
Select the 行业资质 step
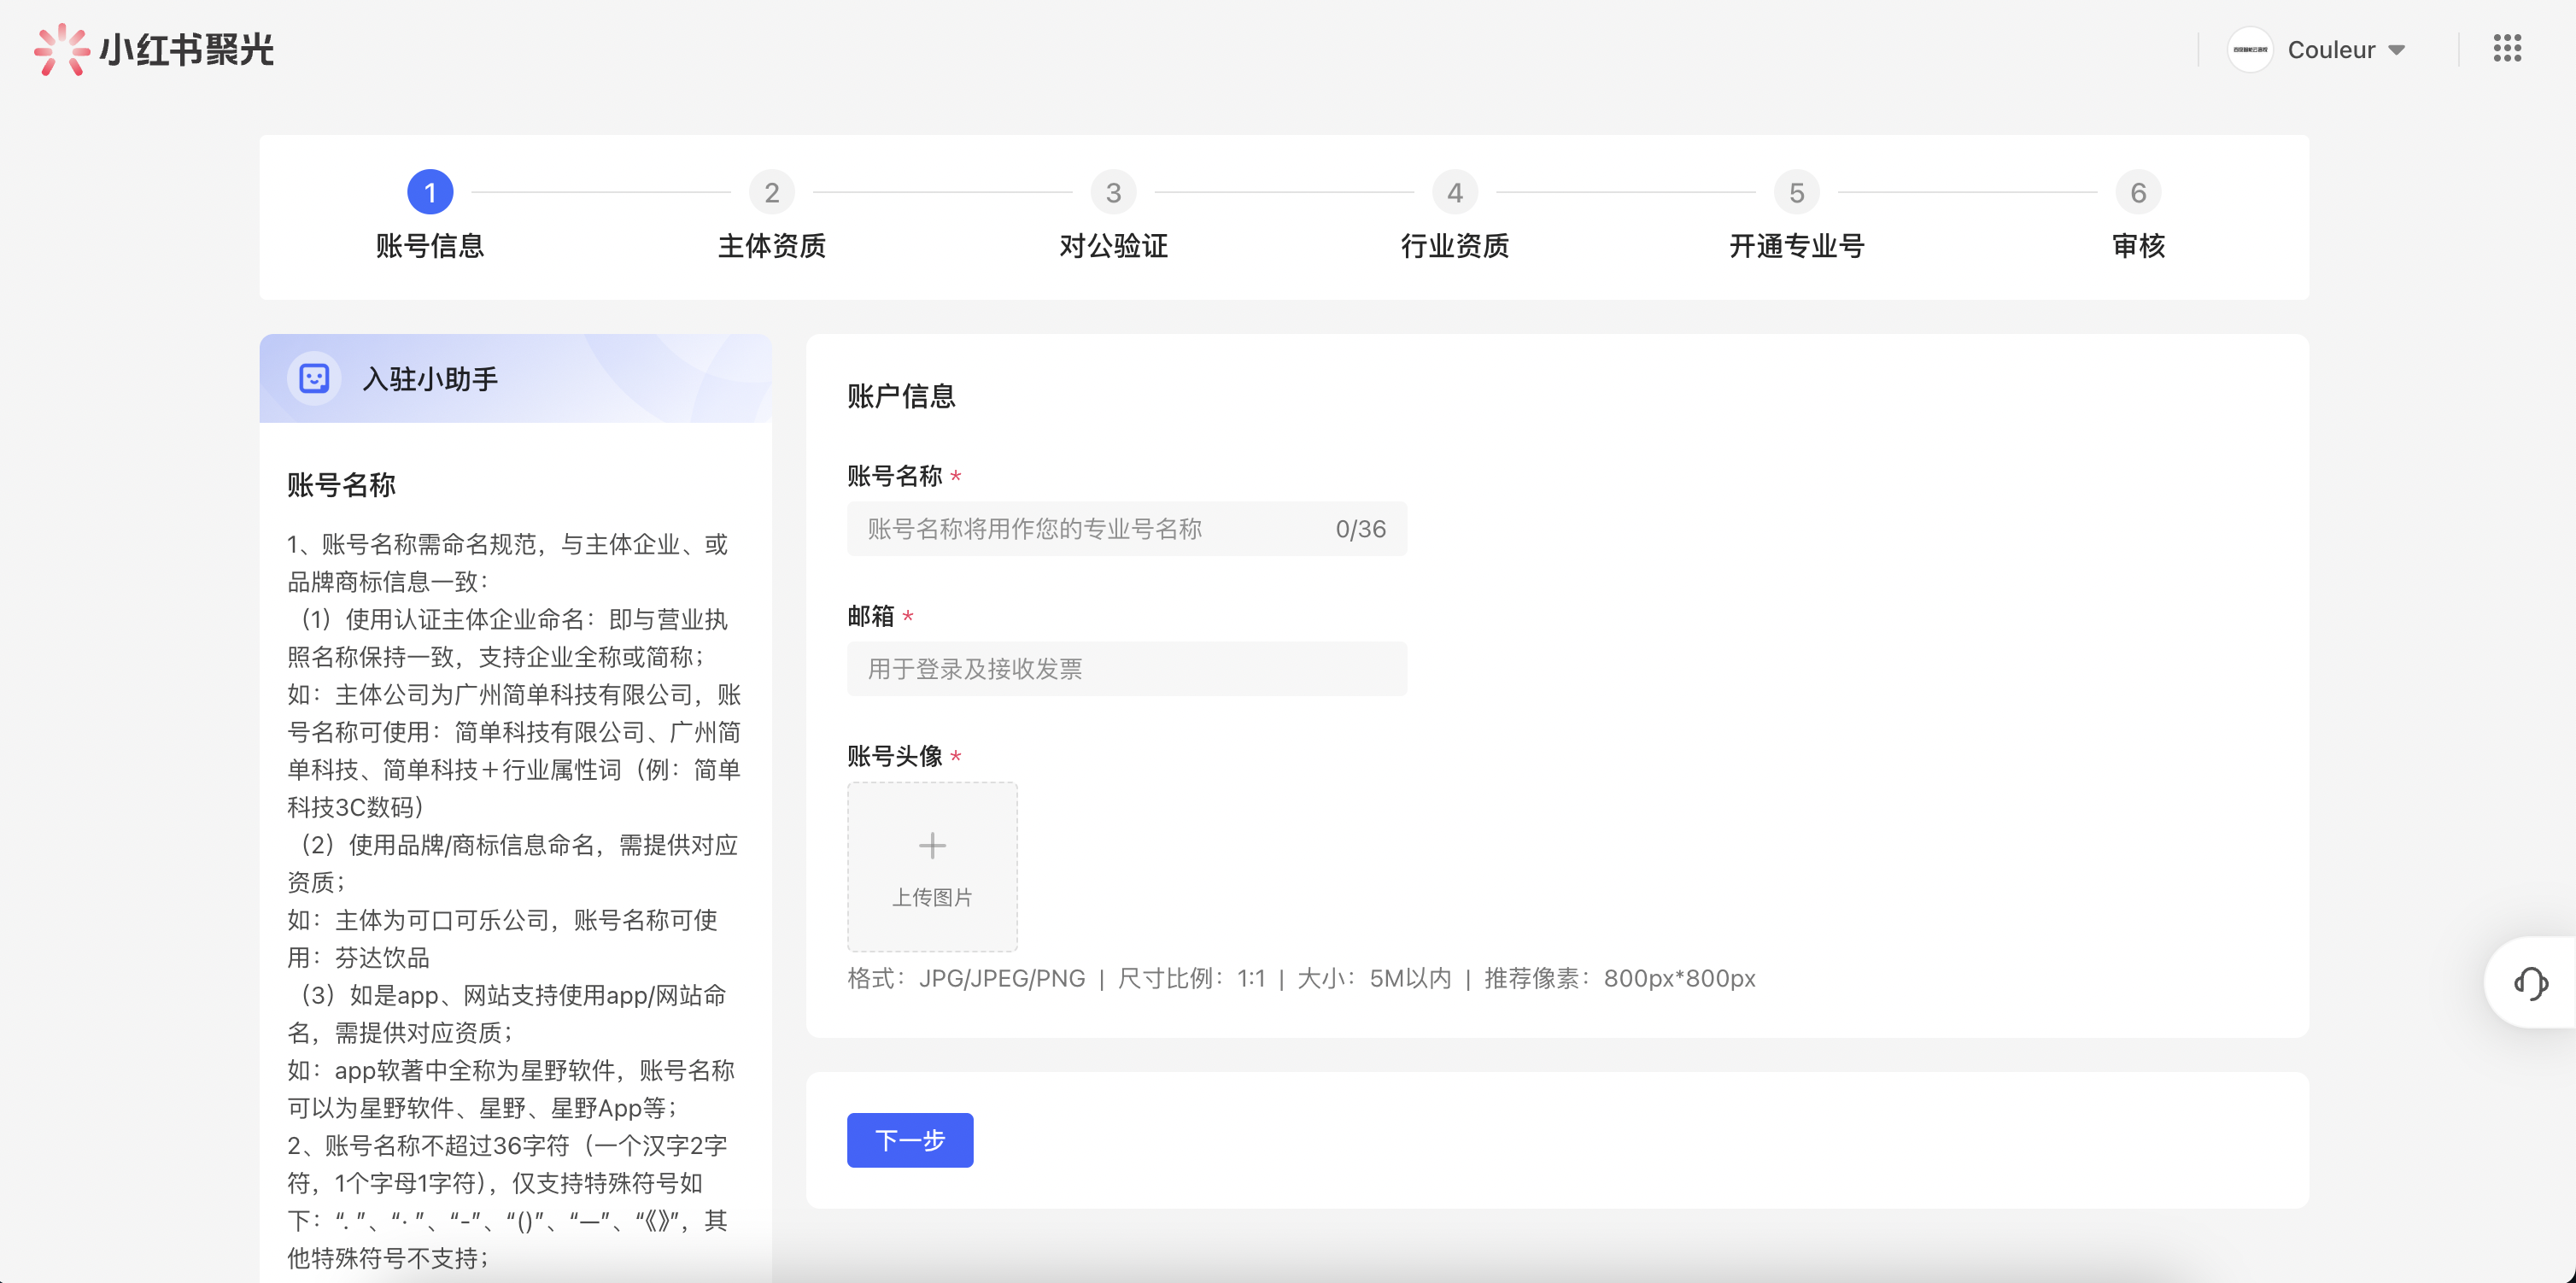1455,247
